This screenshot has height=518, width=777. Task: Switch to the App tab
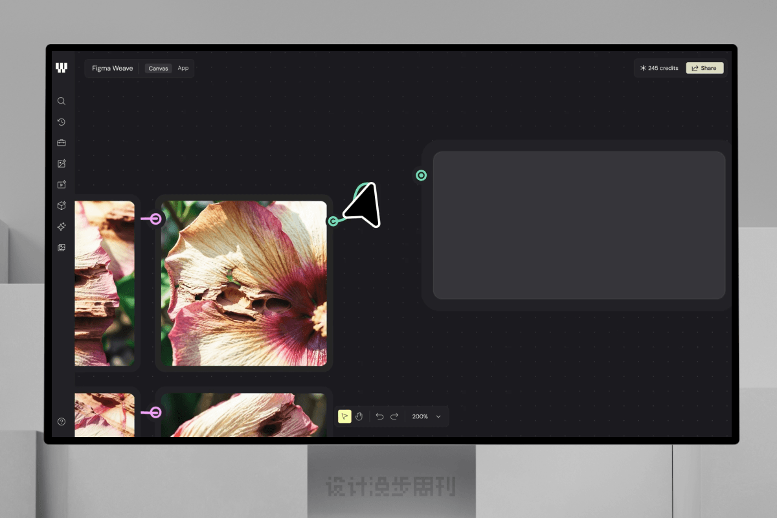pyautogui.click(x=183, y=68)
